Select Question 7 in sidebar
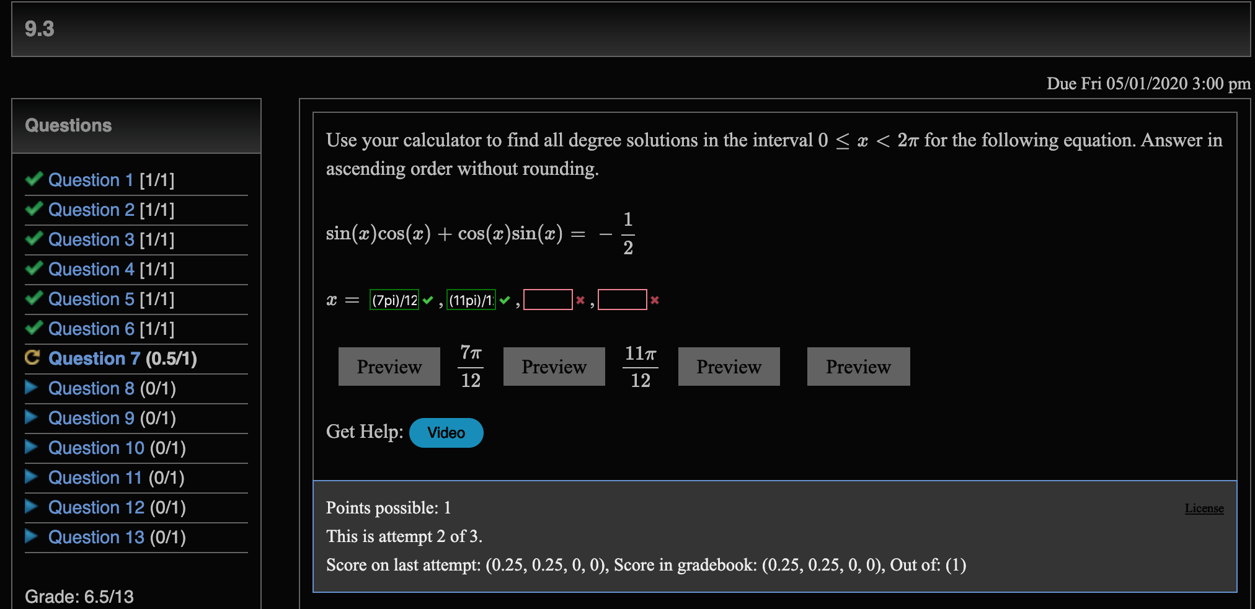 [94, 358]
